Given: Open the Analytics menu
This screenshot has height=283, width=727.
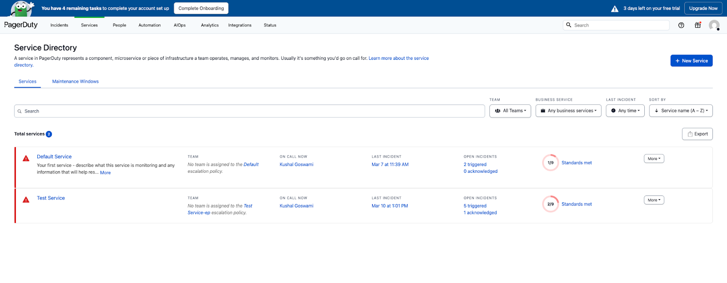Looking at the screenshot, I should pos(210,25).
